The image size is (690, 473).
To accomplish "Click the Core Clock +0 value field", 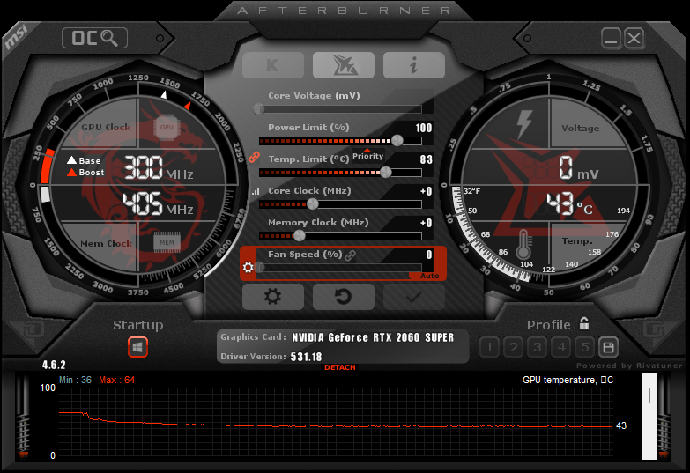I will pos(426,191).
